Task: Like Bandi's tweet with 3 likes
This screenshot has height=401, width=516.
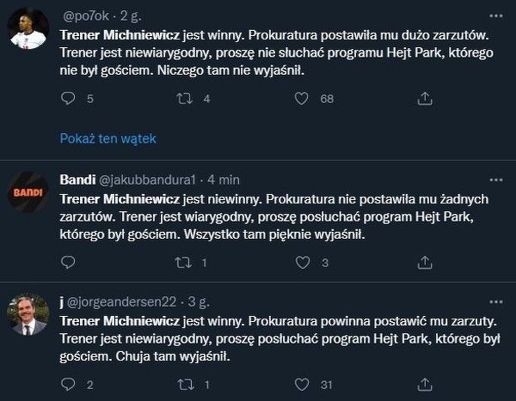Action: [x=301, y=263]
